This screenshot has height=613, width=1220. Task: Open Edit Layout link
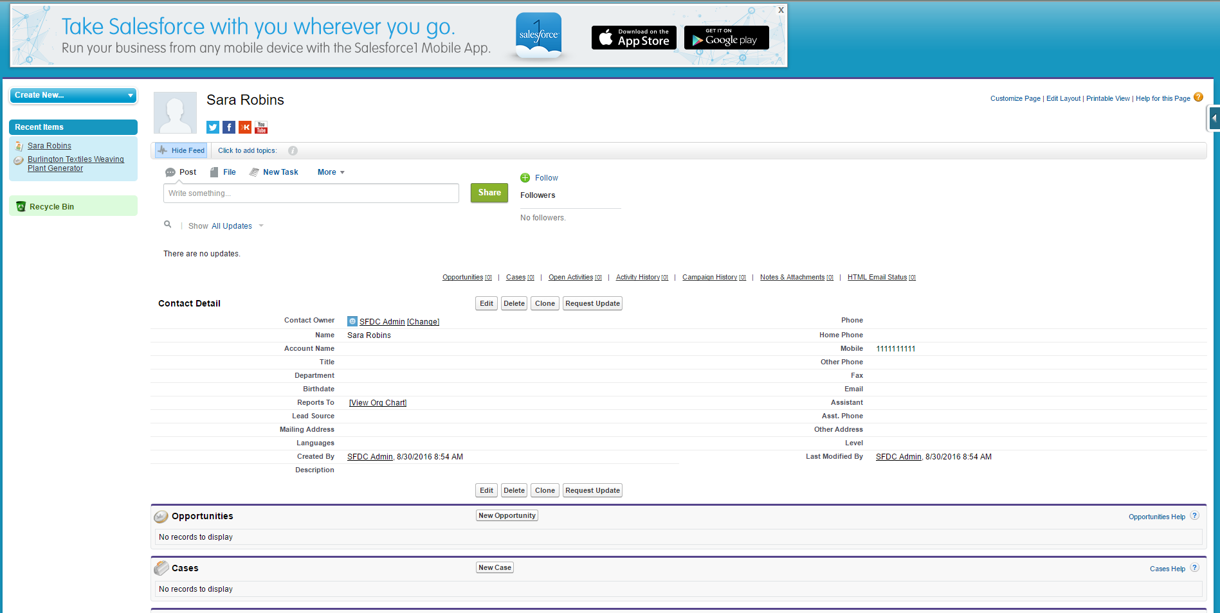coord(1063,98)
